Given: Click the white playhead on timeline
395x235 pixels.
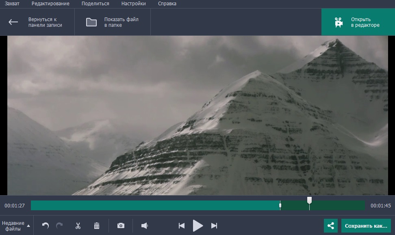Looking at the screenshot, I should (x=309, y=201).
